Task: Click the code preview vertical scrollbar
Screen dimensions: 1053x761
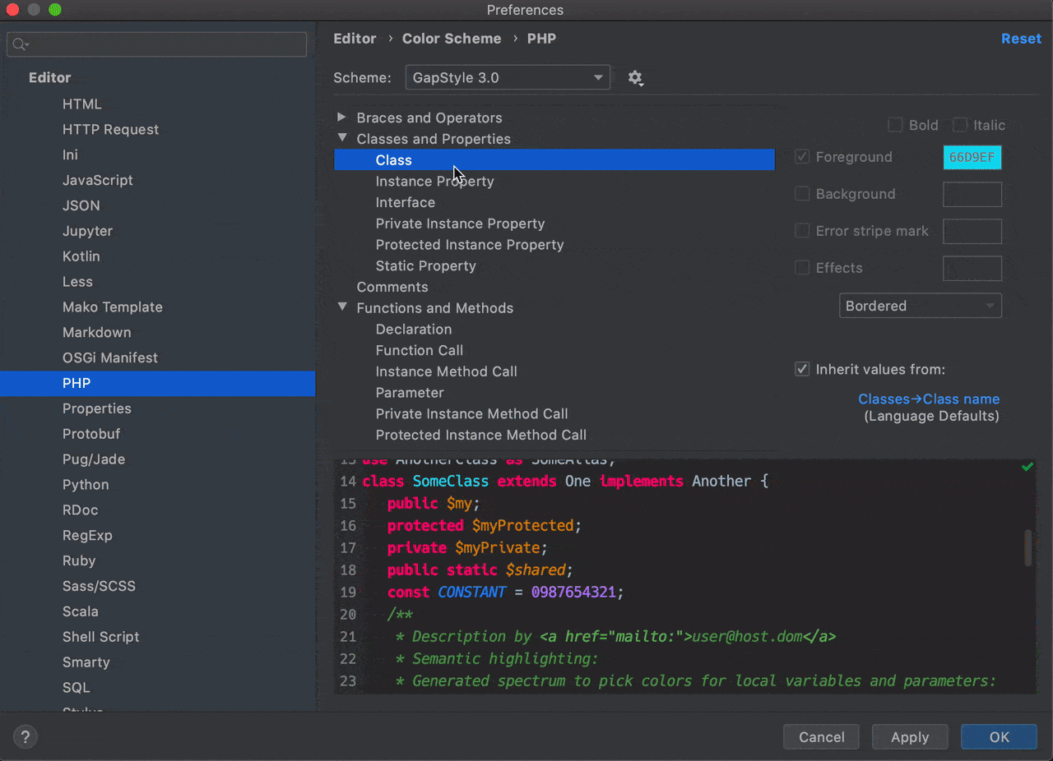Action: tap(1027, 548)
